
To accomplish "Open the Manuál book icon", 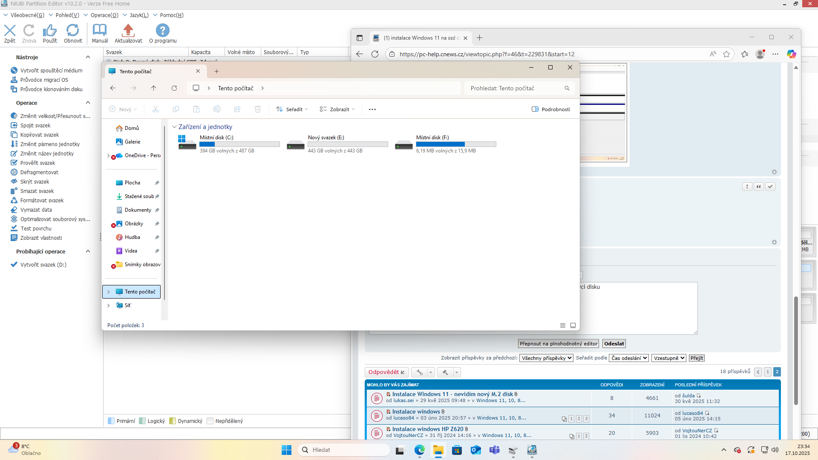I will (100, 31).
